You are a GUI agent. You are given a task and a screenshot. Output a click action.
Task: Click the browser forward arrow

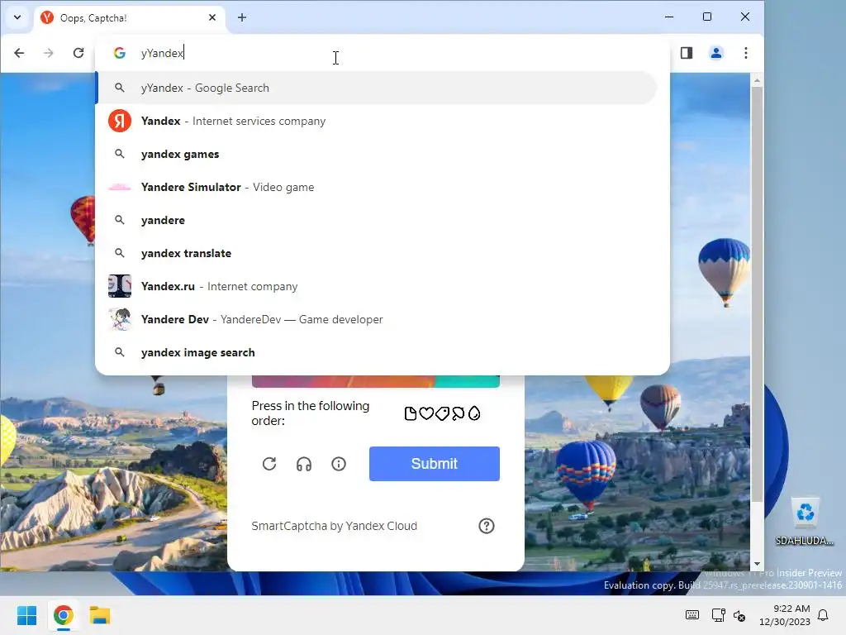[49, 53]
